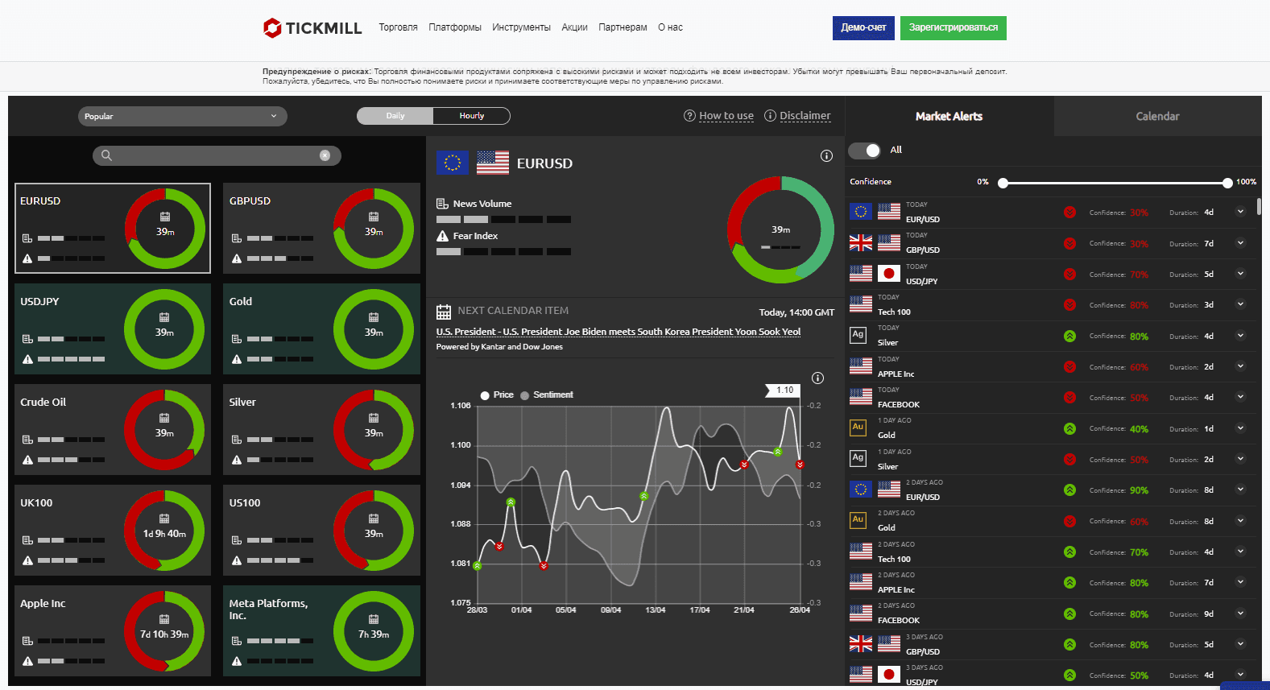Click the How to use question icon
Image resolution: width=1270 pixels, height=690 pixels.
(x=689, y=116)
